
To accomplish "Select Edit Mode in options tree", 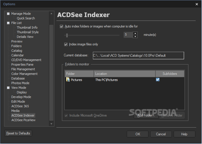I will (x=18, y=102).
